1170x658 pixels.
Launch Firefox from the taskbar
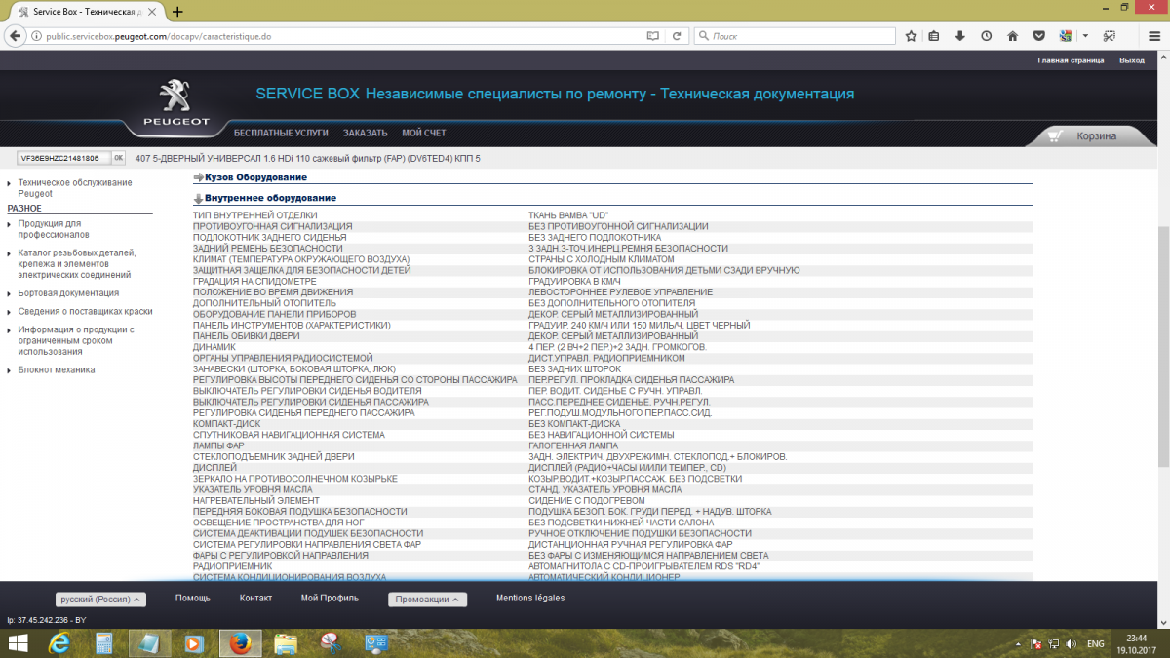point(240,643)
